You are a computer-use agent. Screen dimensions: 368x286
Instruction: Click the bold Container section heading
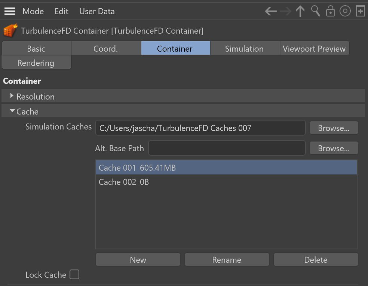click(x=22, y=81)
